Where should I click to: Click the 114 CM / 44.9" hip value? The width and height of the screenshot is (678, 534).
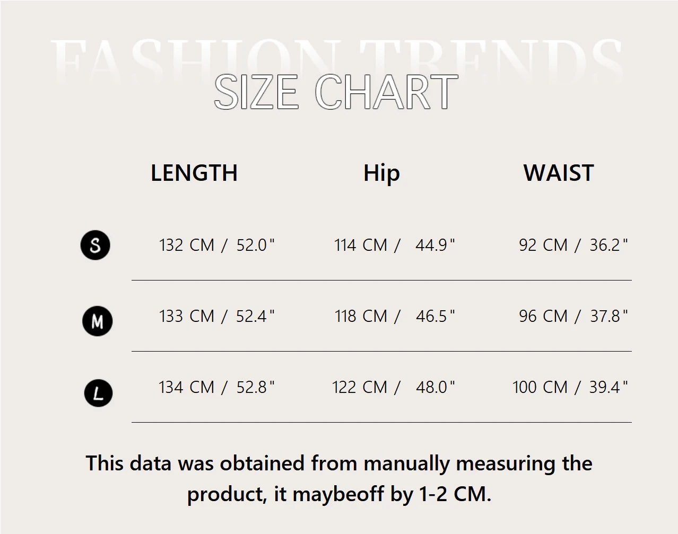click(x=394, y=245)
